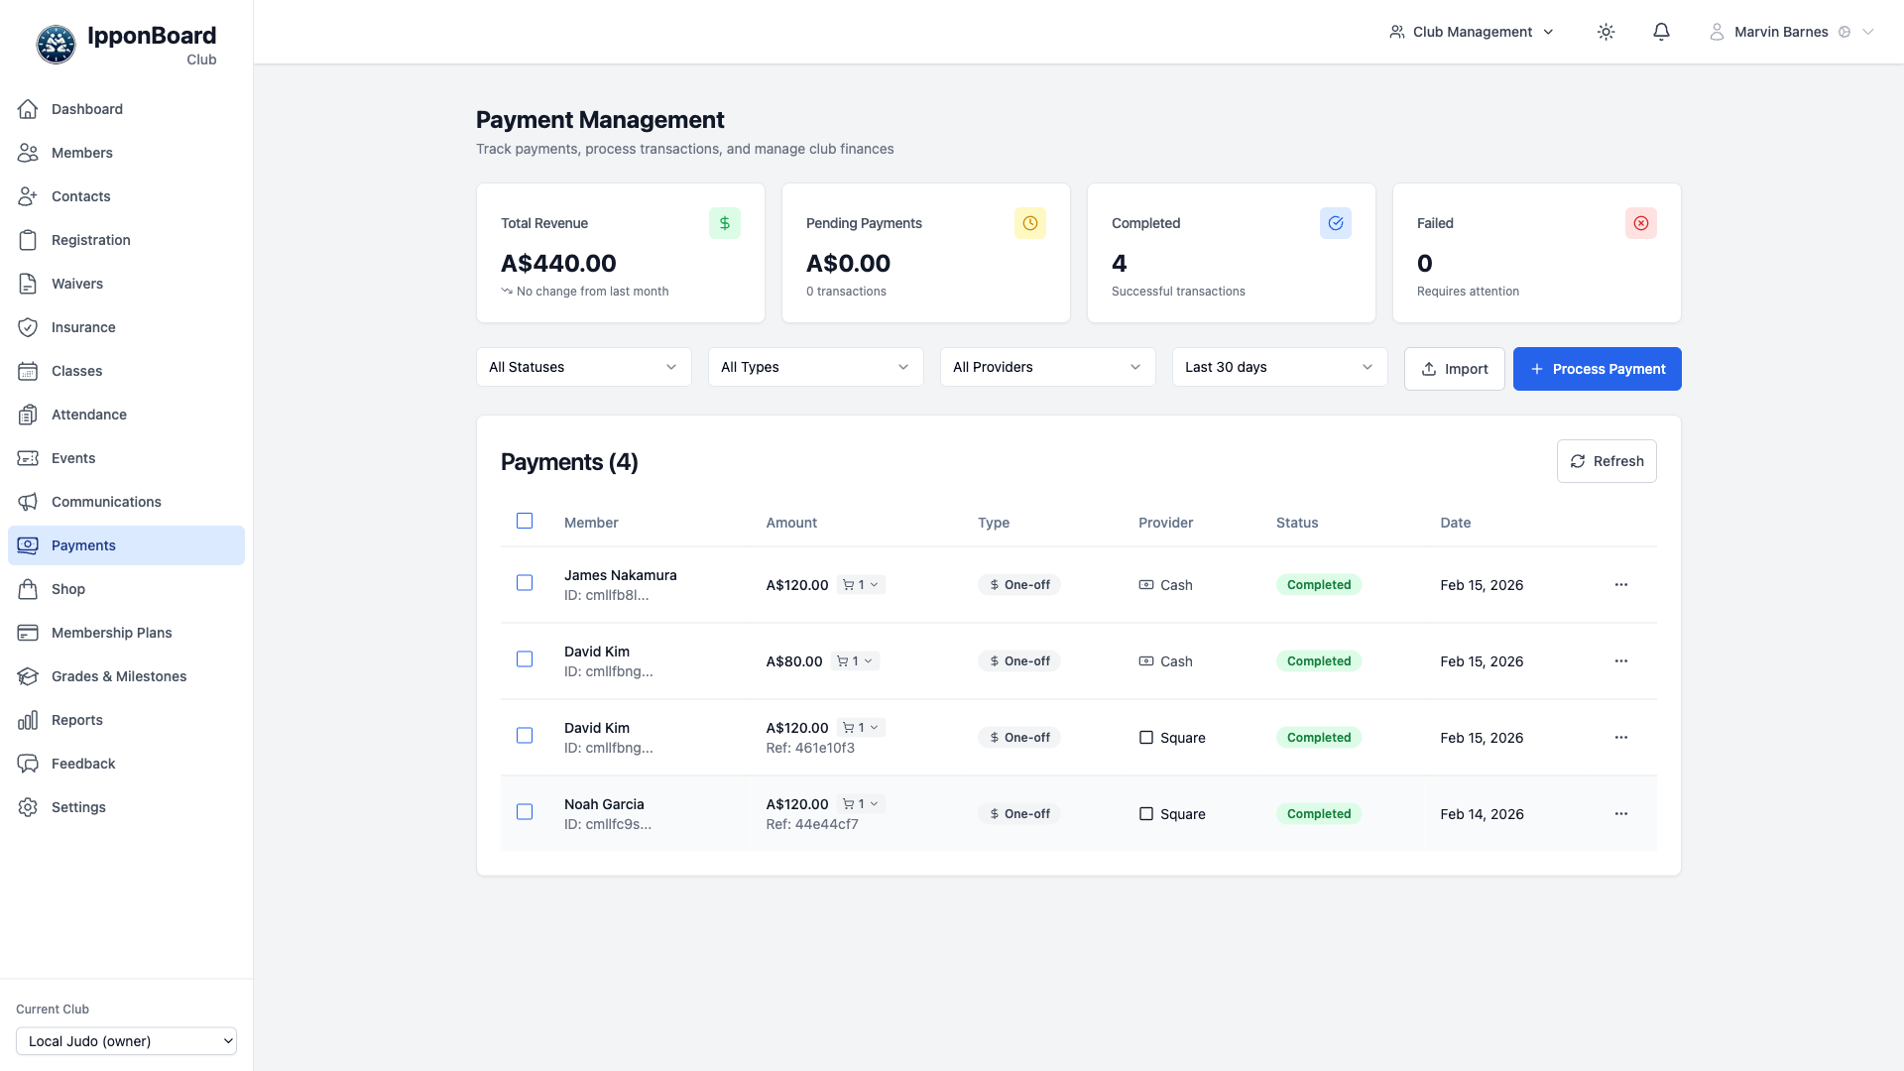Open the Club Management menu
The image size is (1904, 1071).
[1472, 32]
